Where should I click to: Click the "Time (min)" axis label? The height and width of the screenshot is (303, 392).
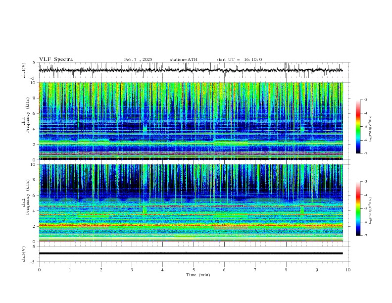point(198,275)
